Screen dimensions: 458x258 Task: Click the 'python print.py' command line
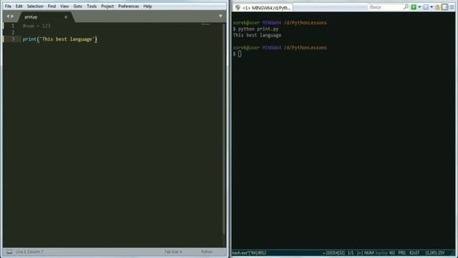(258, 29)
